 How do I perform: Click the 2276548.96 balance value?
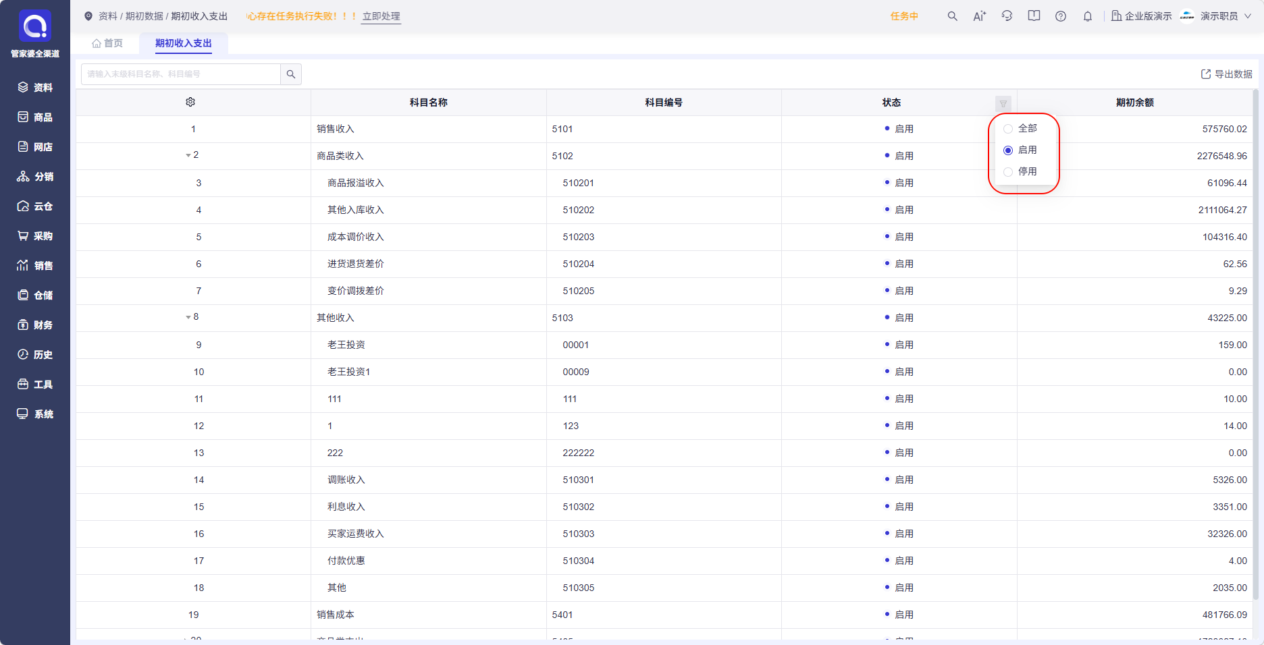pos(1222,156)
